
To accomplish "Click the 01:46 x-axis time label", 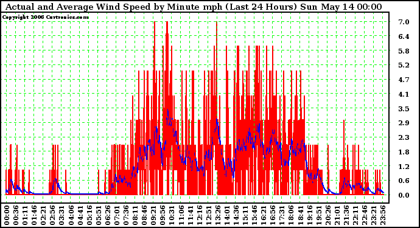I will (34, 215).
